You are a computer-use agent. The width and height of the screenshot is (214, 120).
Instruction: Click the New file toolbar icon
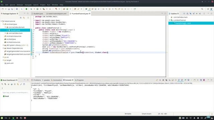click(x=3, y=9)
